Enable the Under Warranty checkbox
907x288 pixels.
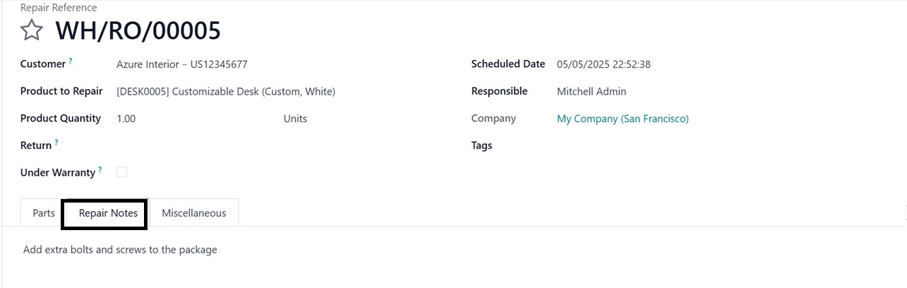tap(121, 172)
